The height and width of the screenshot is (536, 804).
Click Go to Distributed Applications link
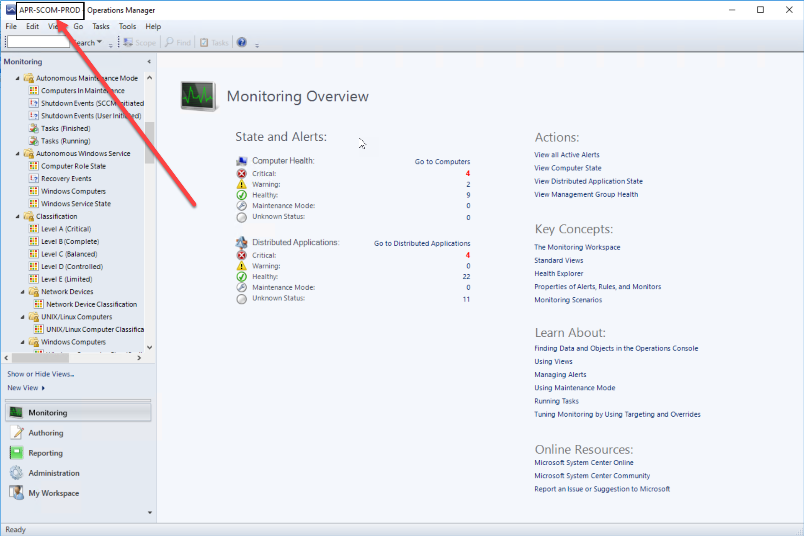coord(422,243)
